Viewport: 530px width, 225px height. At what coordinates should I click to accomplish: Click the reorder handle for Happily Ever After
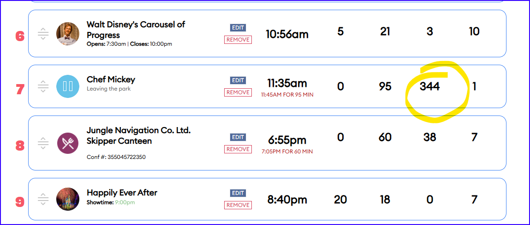pos(43,199)
